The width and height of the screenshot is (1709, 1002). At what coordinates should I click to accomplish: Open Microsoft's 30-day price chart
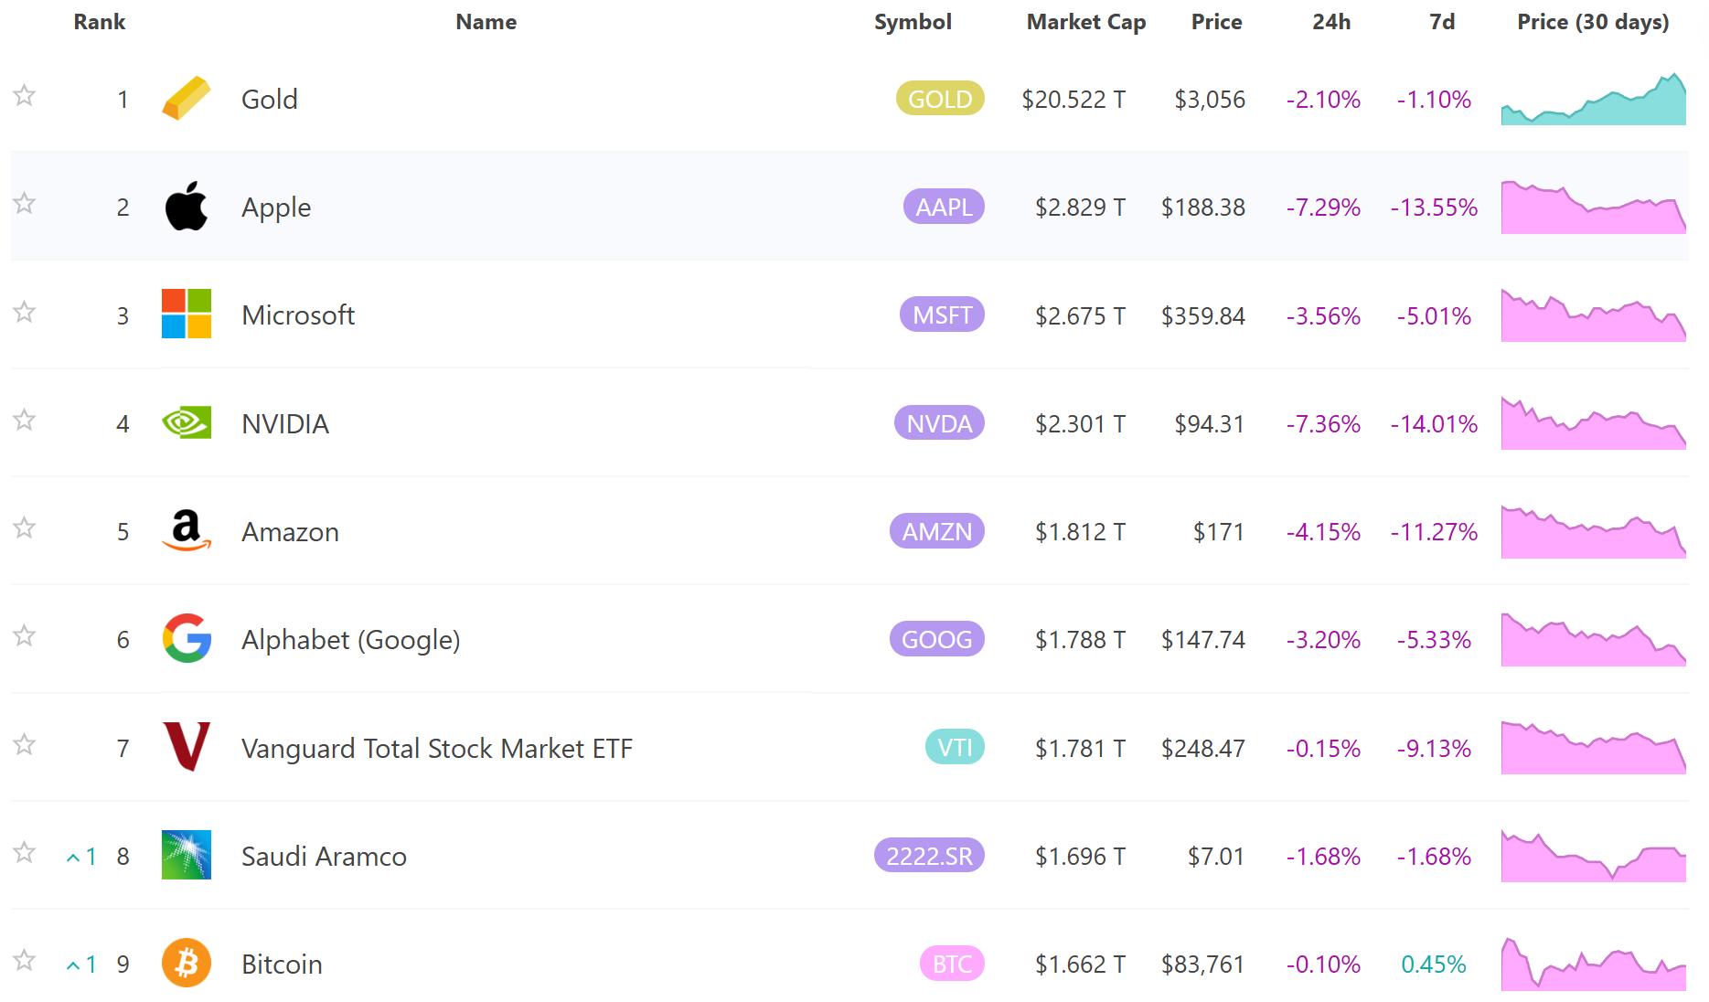(x=1593, y=314)
